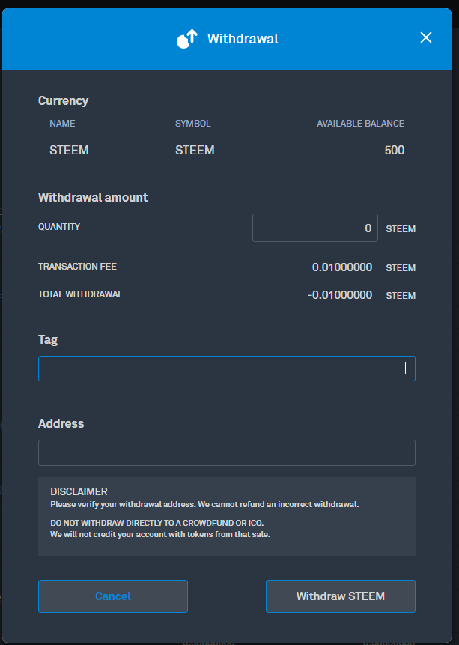Viewport: 459px width, 645px height.
Task: Click the Address field label
Action: pyautogui.click(x=61, y=424)
